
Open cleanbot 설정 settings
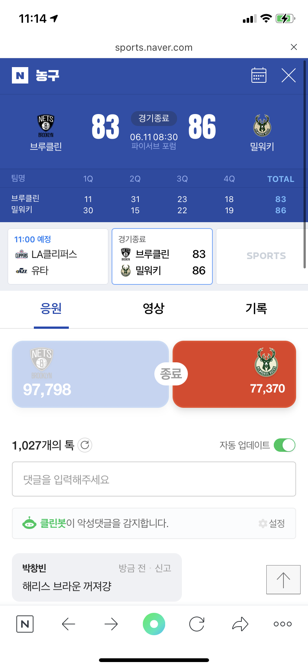pos(272,523)
